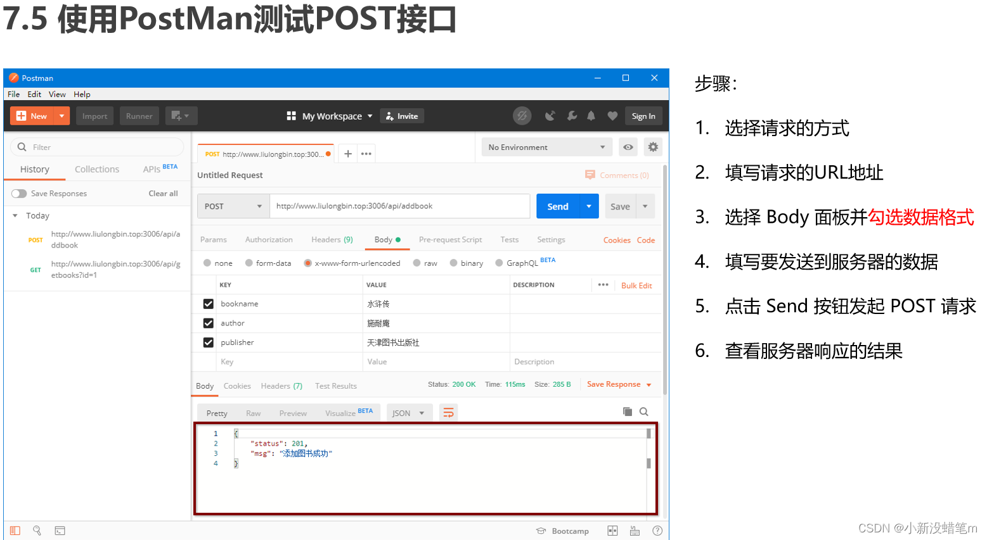This screenshot has width=987, height=540.
Task: Uncheck the author parameter checkbox
Action: [x=208, y=323]
